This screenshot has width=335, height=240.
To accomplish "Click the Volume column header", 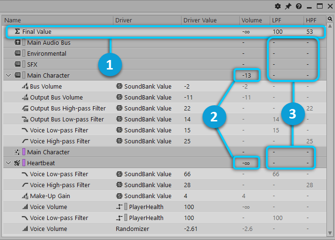I will [252, 20].
